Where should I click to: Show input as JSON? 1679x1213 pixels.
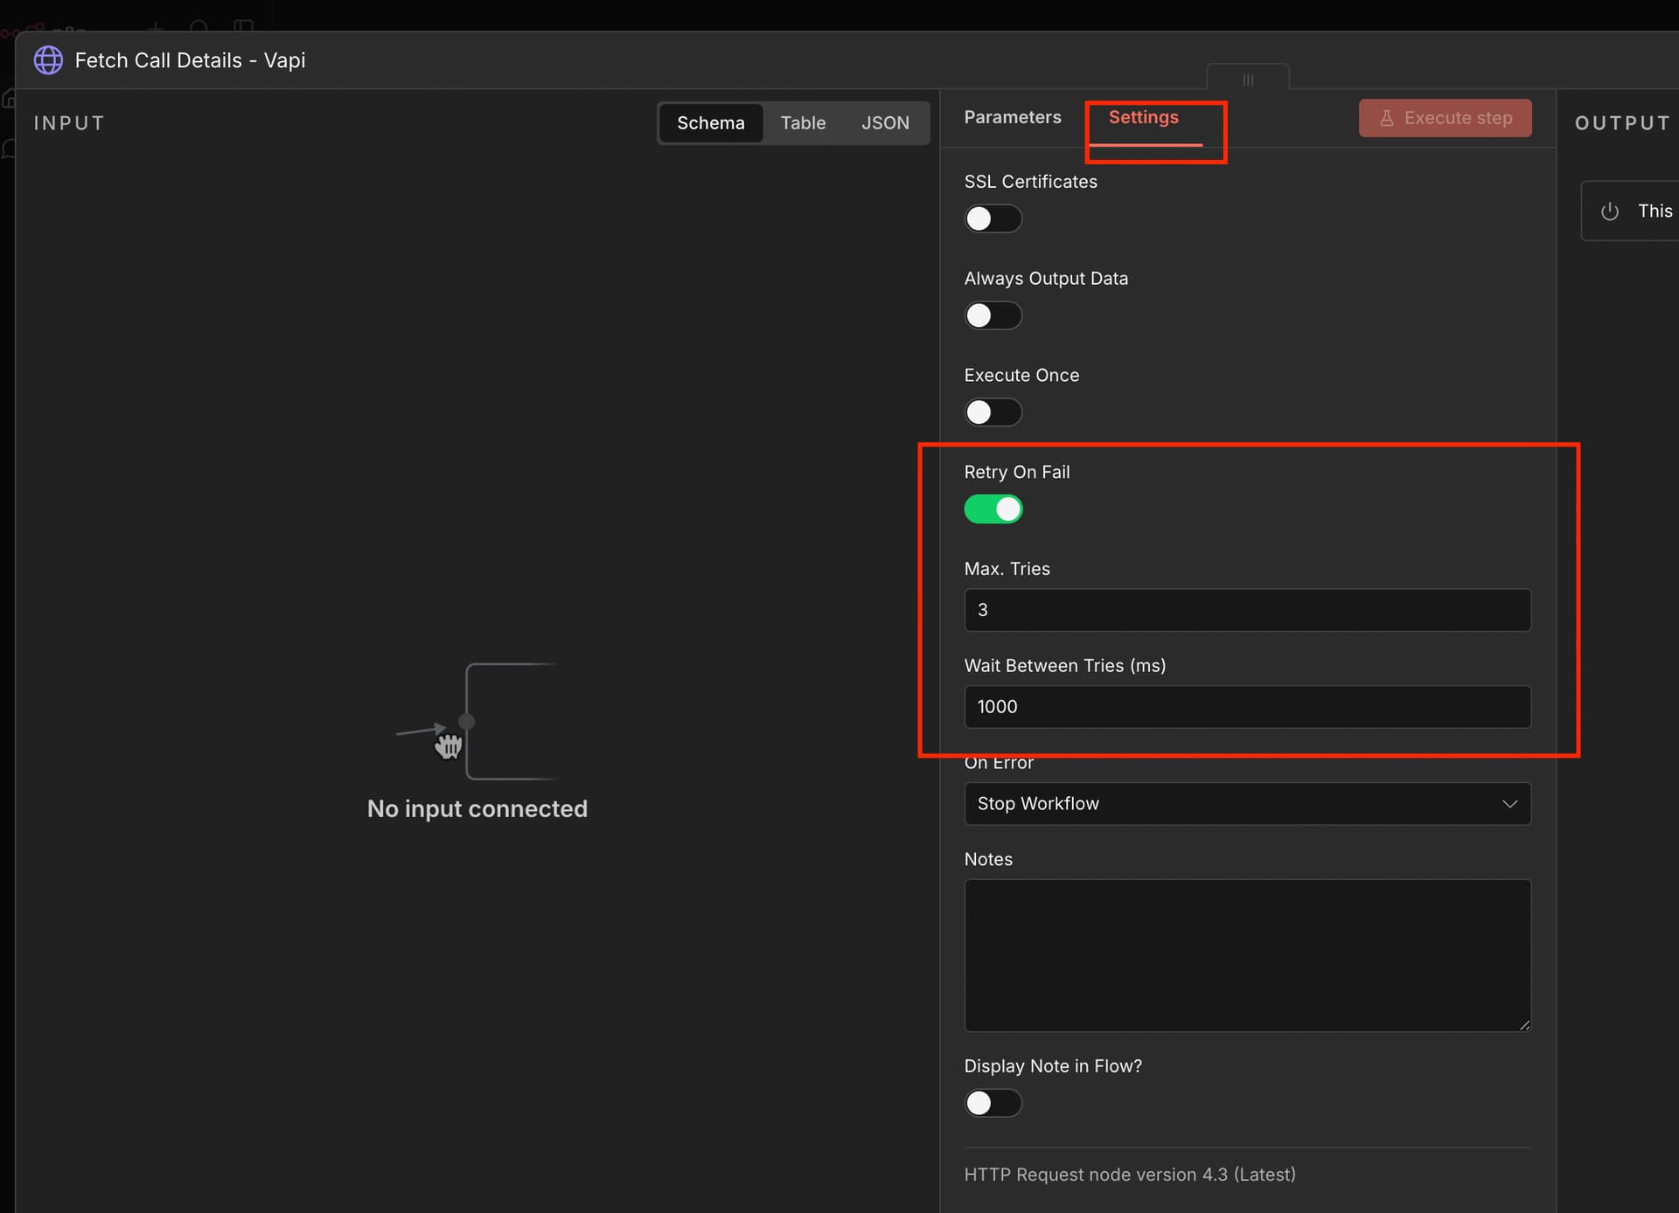pyautogui.click(x=884, y=123)
